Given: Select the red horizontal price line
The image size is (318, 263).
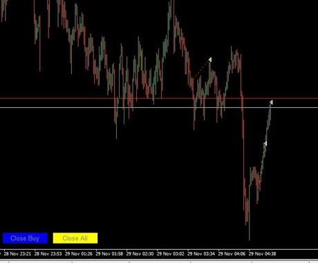Looking at the screenshot, I should (159, 98).
